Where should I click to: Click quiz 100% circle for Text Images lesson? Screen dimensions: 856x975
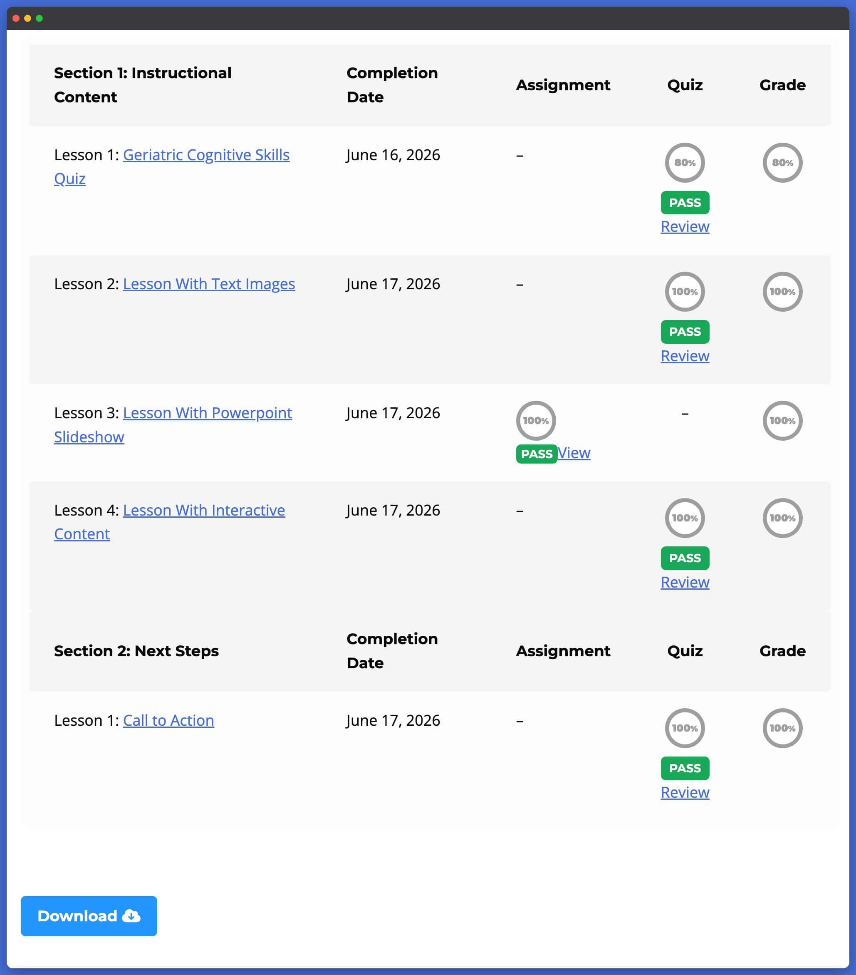(x=685, y=291)
